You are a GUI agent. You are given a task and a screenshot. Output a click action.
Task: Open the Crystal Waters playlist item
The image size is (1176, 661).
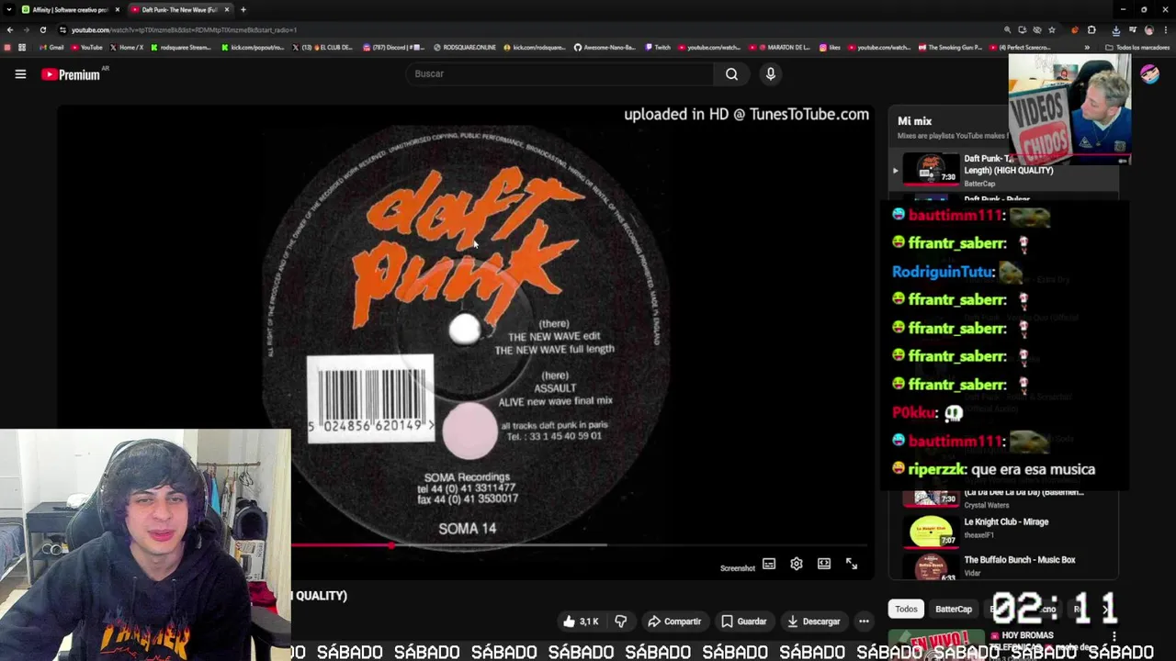[1006, 499]
